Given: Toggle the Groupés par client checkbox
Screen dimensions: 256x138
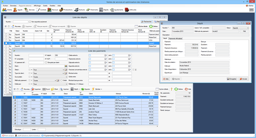Looking at the screenshot, I should click(46, 62).
